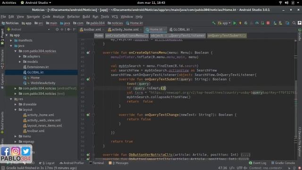The image size is (302, 170).
Task: Click override gutter icon beside onCreateOptionsMenu
Action: pyautogui.click(x=88, y=52)
